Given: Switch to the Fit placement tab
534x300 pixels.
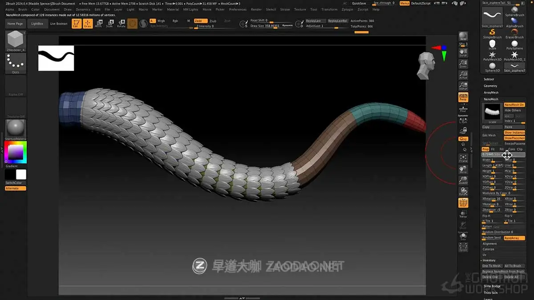Looking at the screenshot, I should click(x=493, y=149).
